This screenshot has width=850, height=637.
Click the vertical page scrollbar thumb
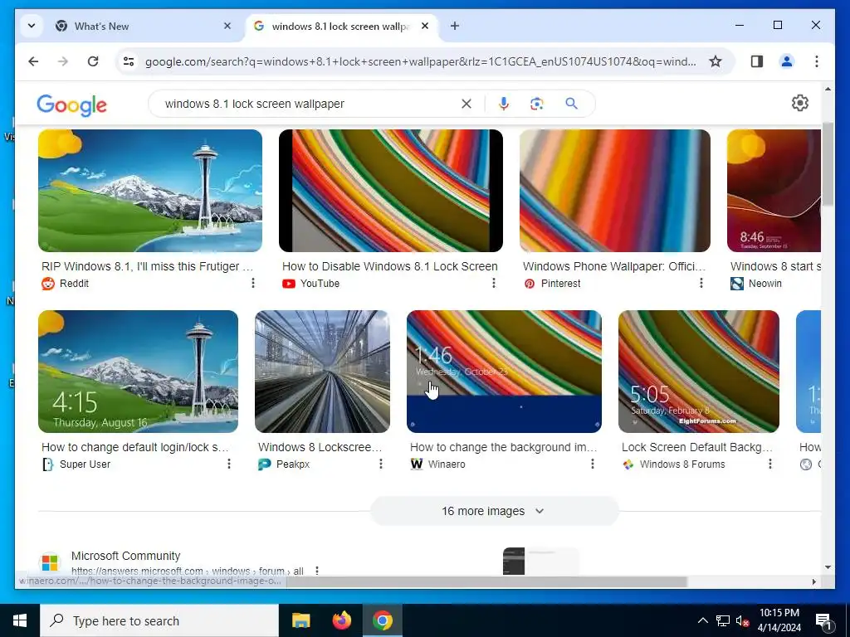click(828, 164)
